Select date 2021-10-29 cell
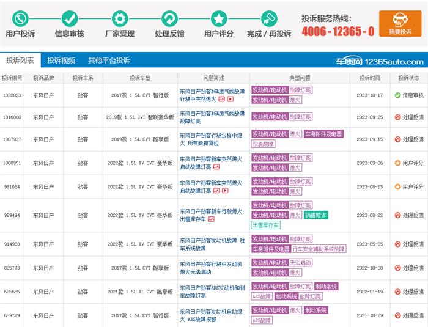Screen dimensions: 428x327 (x=370, y=315)
